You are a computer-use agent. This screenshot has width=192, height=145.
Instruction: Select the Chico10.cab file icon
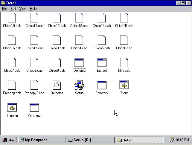12,18
